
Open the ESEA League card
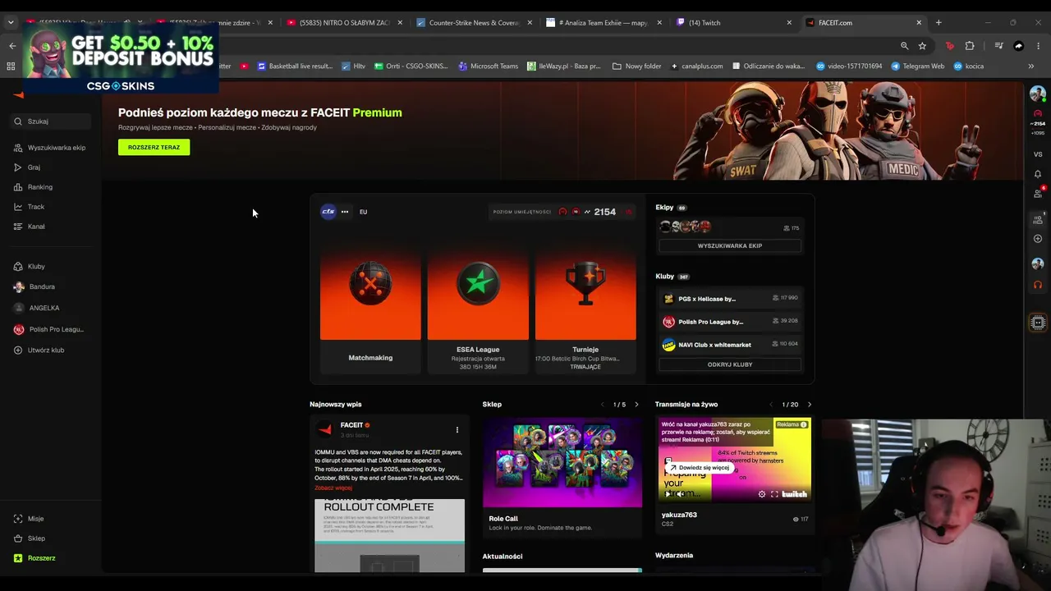[x=478, y=309]
